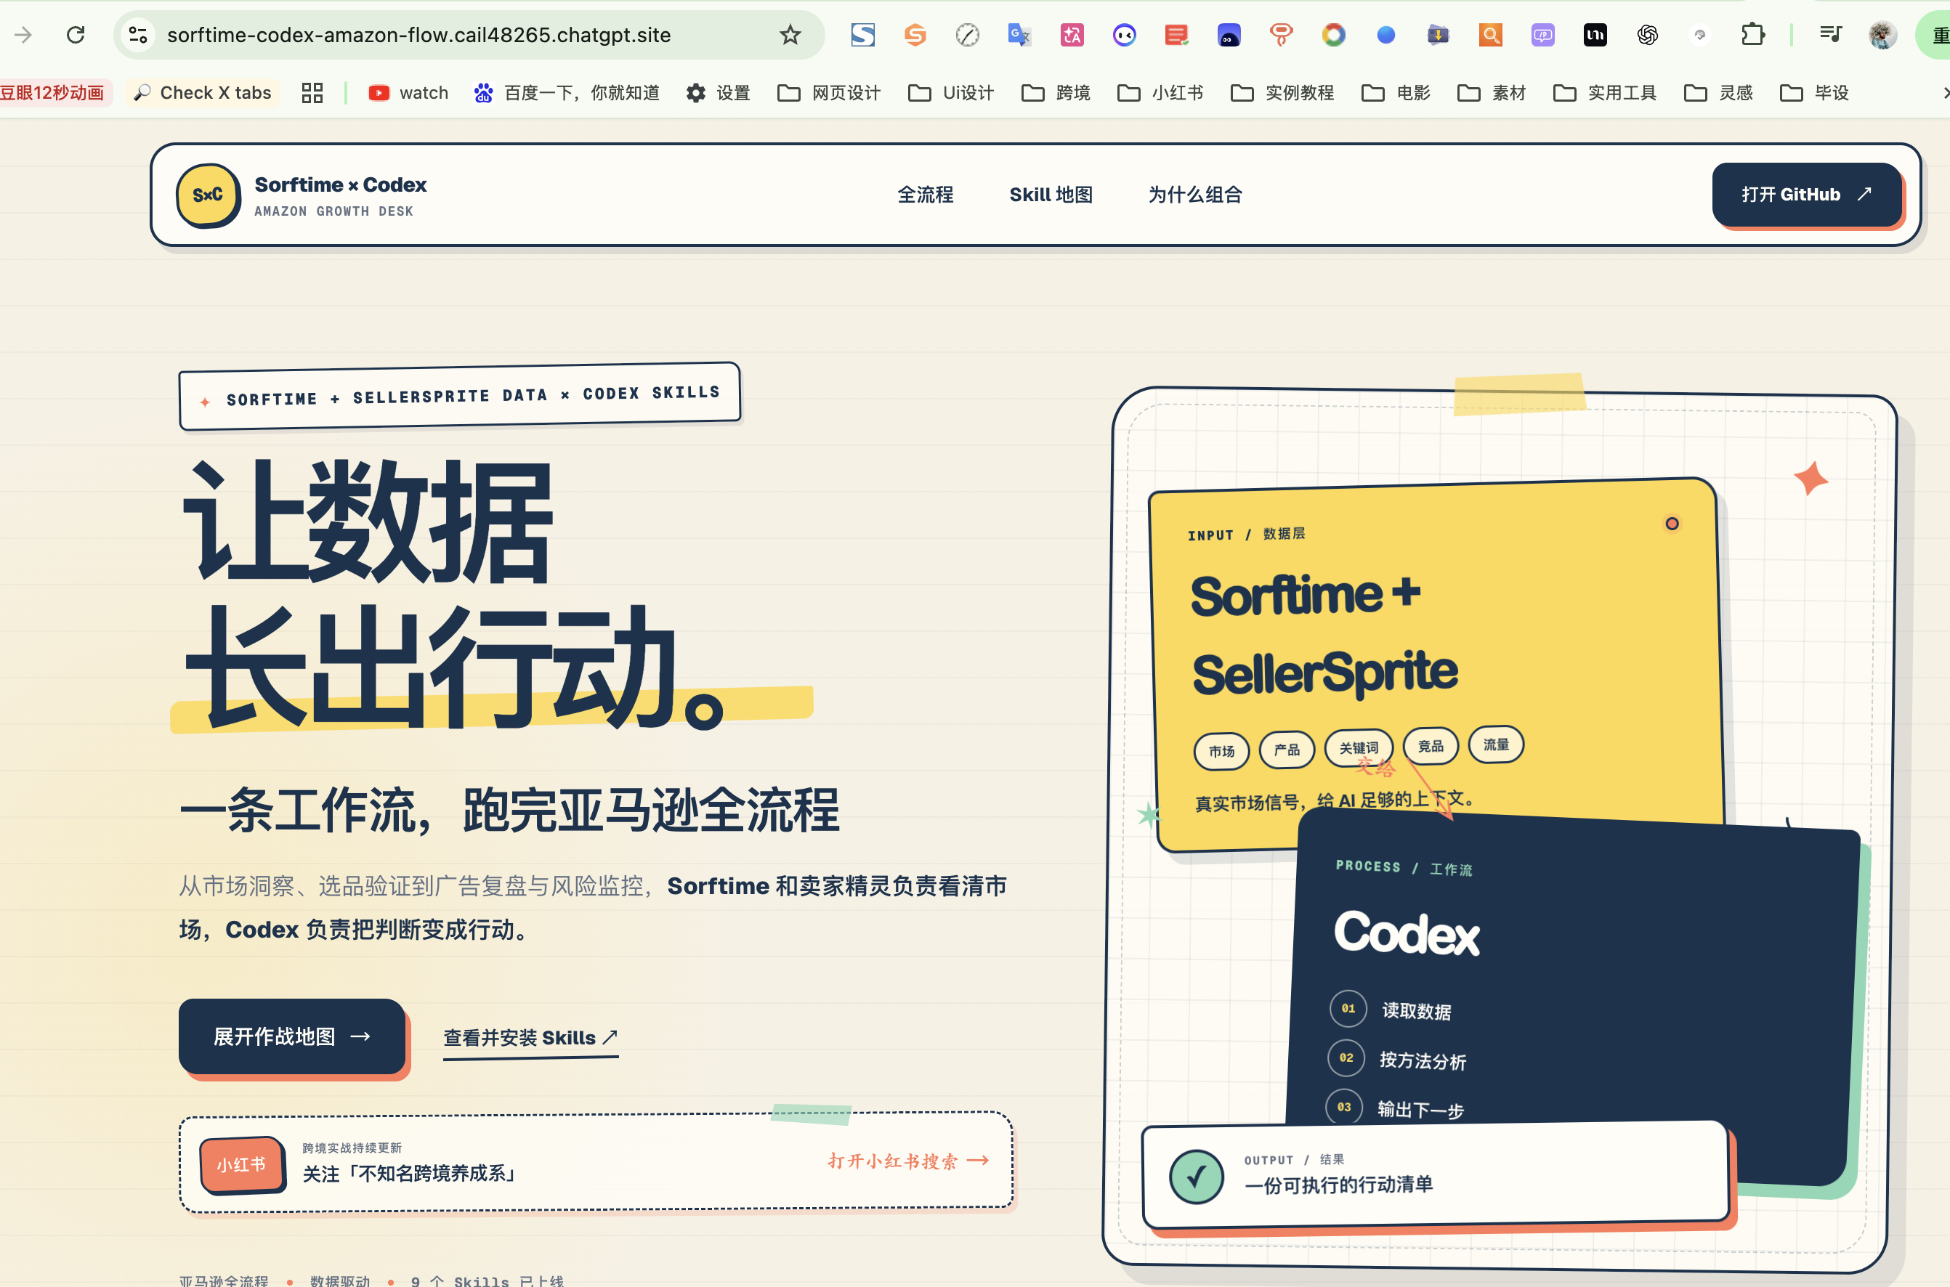Open the red lamp extension icon
The width and height of the screenshot is (1950, 1287).
point(1281,34)
